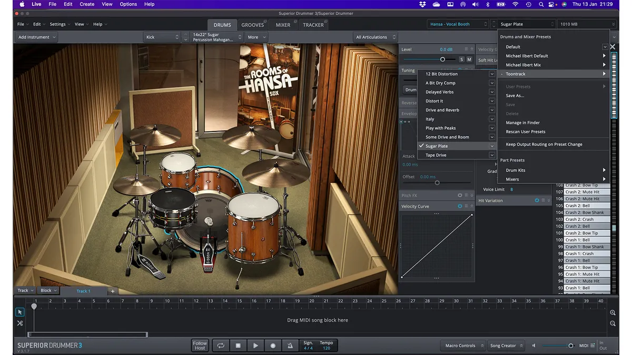The width and height of the screenshot is (632, 355).
Task: Zoom out the song track timeline
Action: pos(613,323)
